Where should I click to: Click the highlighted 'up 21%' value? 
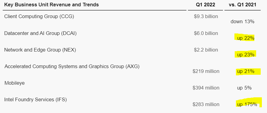pos(246,71)
